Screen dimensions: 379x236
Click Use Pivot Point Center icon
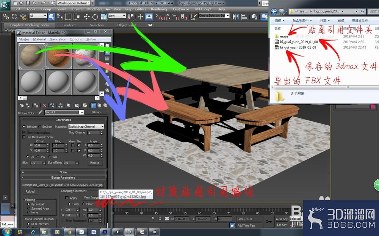[130, 16]
